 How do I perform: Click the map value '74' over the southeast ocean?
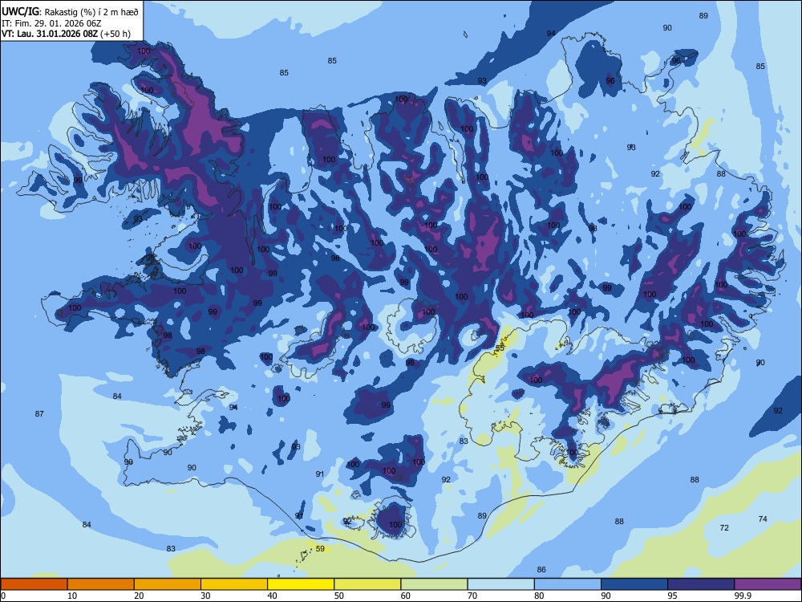pos(763,519)
